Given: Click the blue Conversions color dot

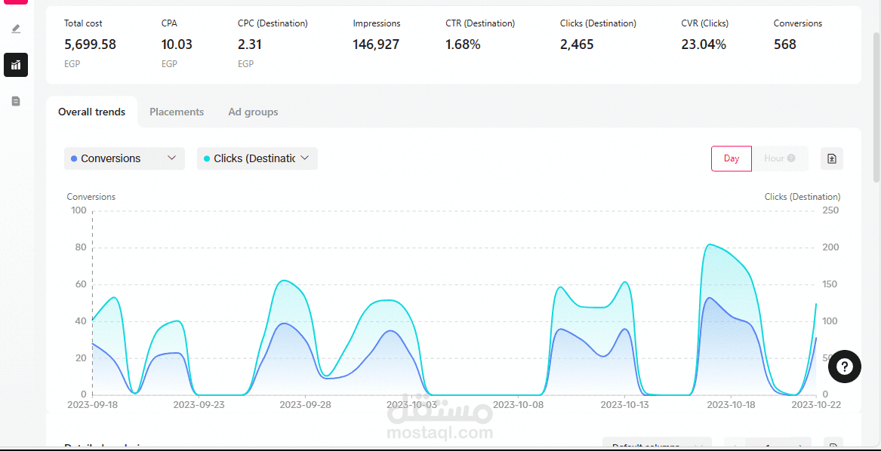Looking at the screenshot, I should pyautogui.click(x=74, y=159).
